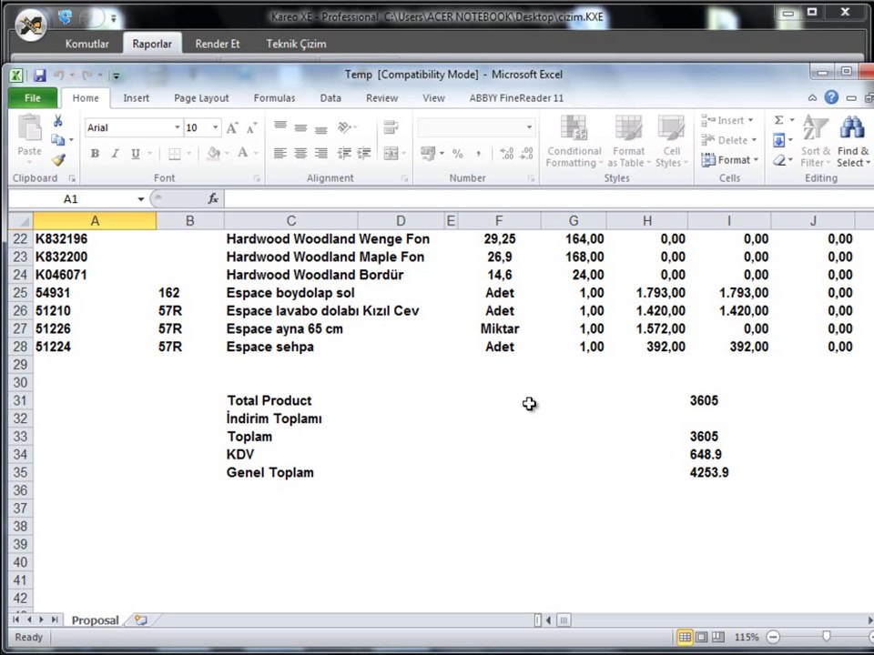
Task: Increase font size with Grow Font icon
Action: point(232,128)
